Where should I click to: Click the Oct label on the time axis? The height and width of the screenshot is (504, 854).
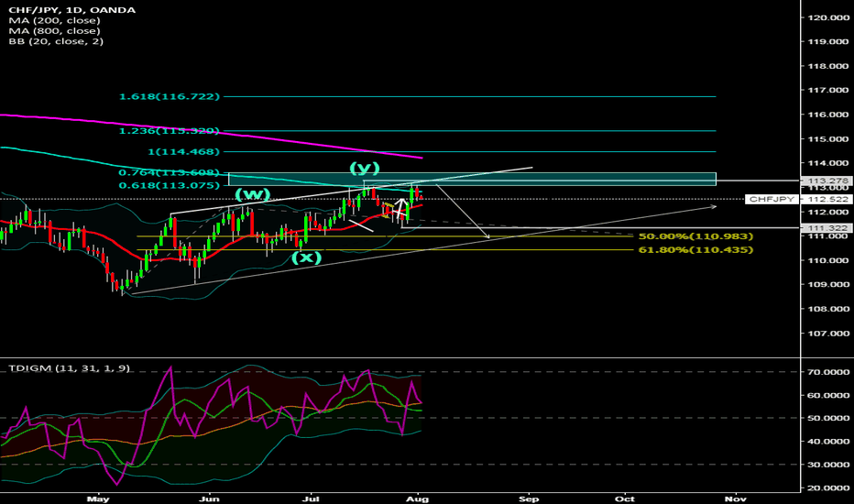(625, 499)
